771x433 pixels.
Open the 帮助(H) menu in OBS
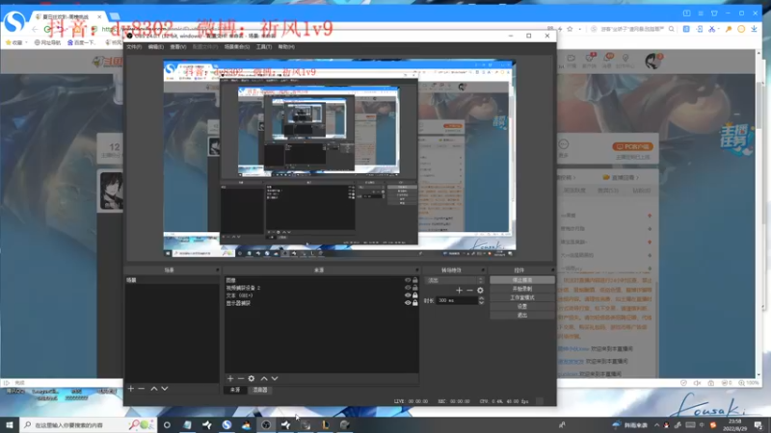tap(286, 47)
